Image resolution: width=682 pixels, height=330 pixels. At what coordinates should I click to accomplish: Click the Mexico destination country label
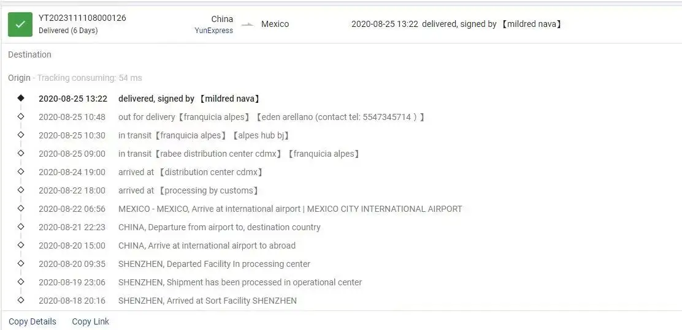275,24
